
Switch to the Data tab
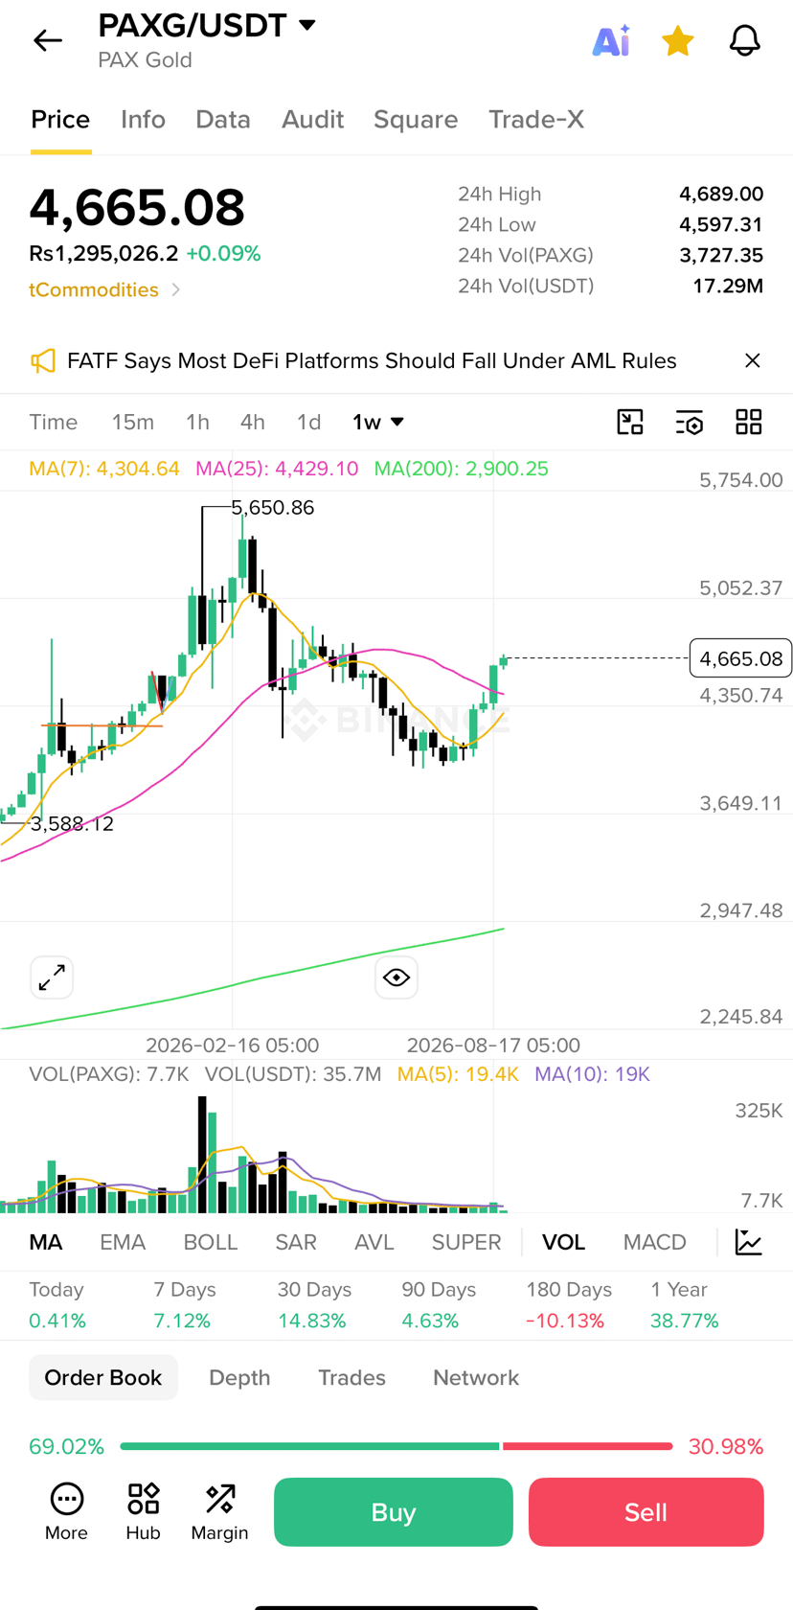pos(223,120)
